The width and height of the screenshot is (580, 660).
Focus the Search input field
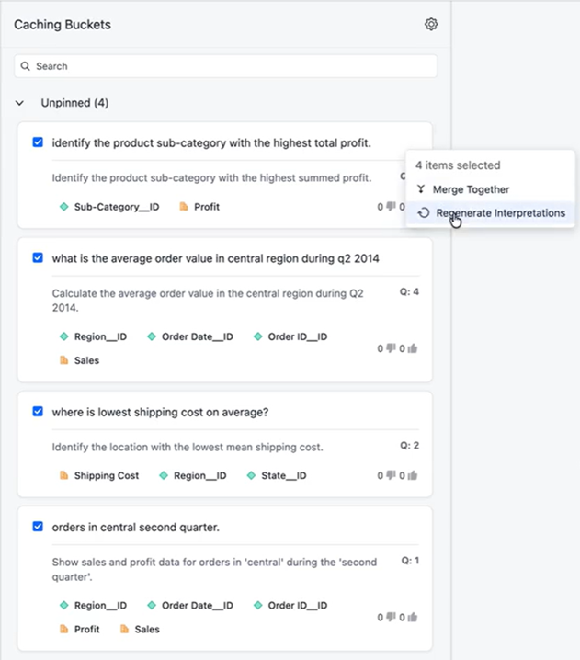230,66
